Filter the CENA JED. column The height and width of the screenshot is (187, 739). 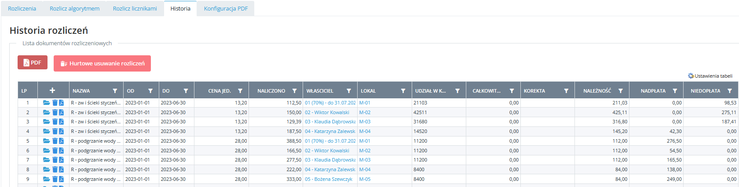tap(240, 91)
